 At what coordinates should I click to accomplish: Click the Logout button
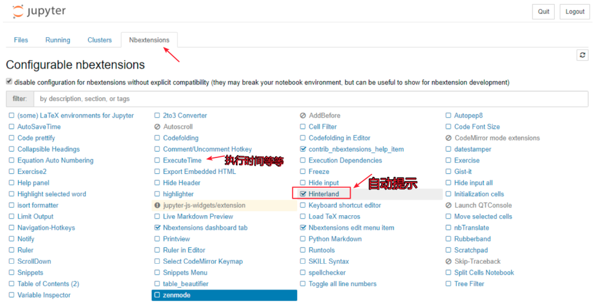(x=575, y=12)
